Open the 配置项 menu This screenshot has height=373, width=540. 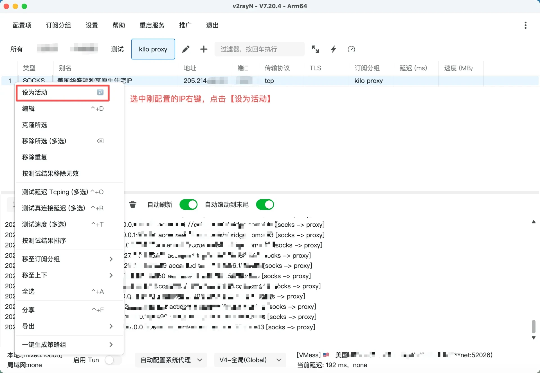(x=22, y=25)
